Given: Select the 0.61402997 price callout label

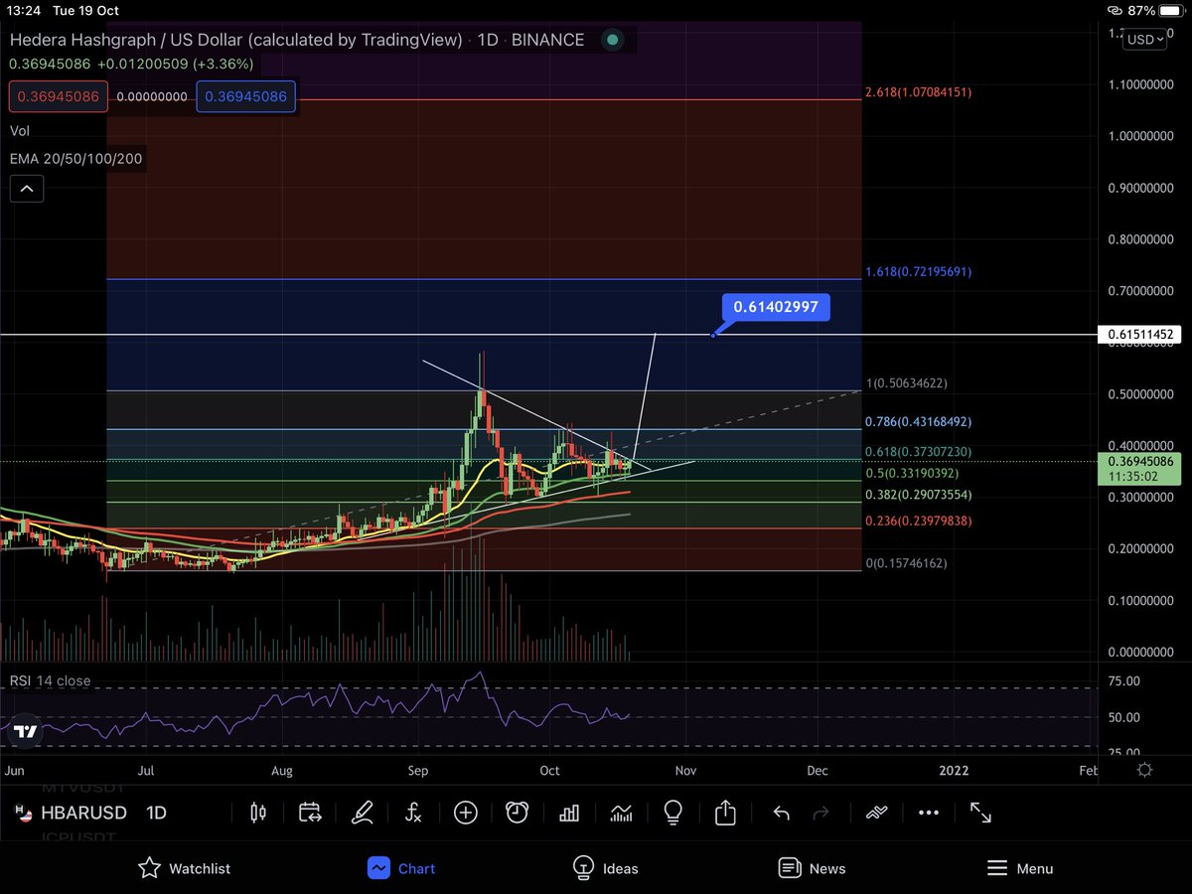Looking at the screenshot, I should [776, 307].
